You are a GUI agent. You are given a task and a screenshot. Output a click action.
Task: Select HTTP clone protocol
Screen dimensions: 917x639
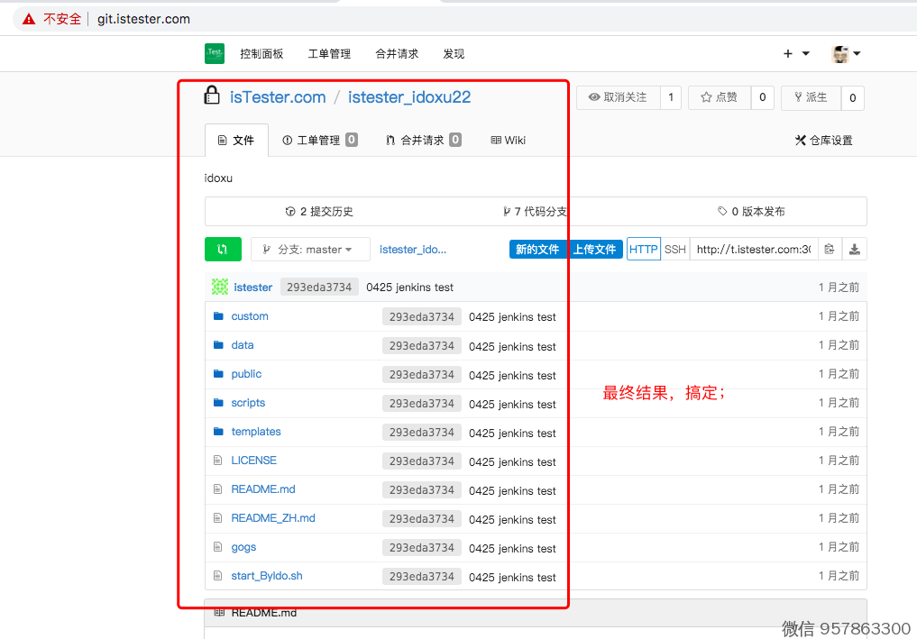pos(644,250)
